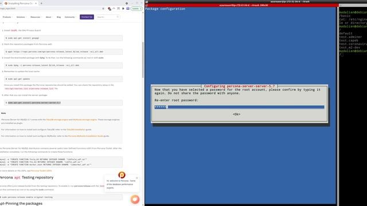
Task: Go to the Blog page
Action: pos(58,17)
